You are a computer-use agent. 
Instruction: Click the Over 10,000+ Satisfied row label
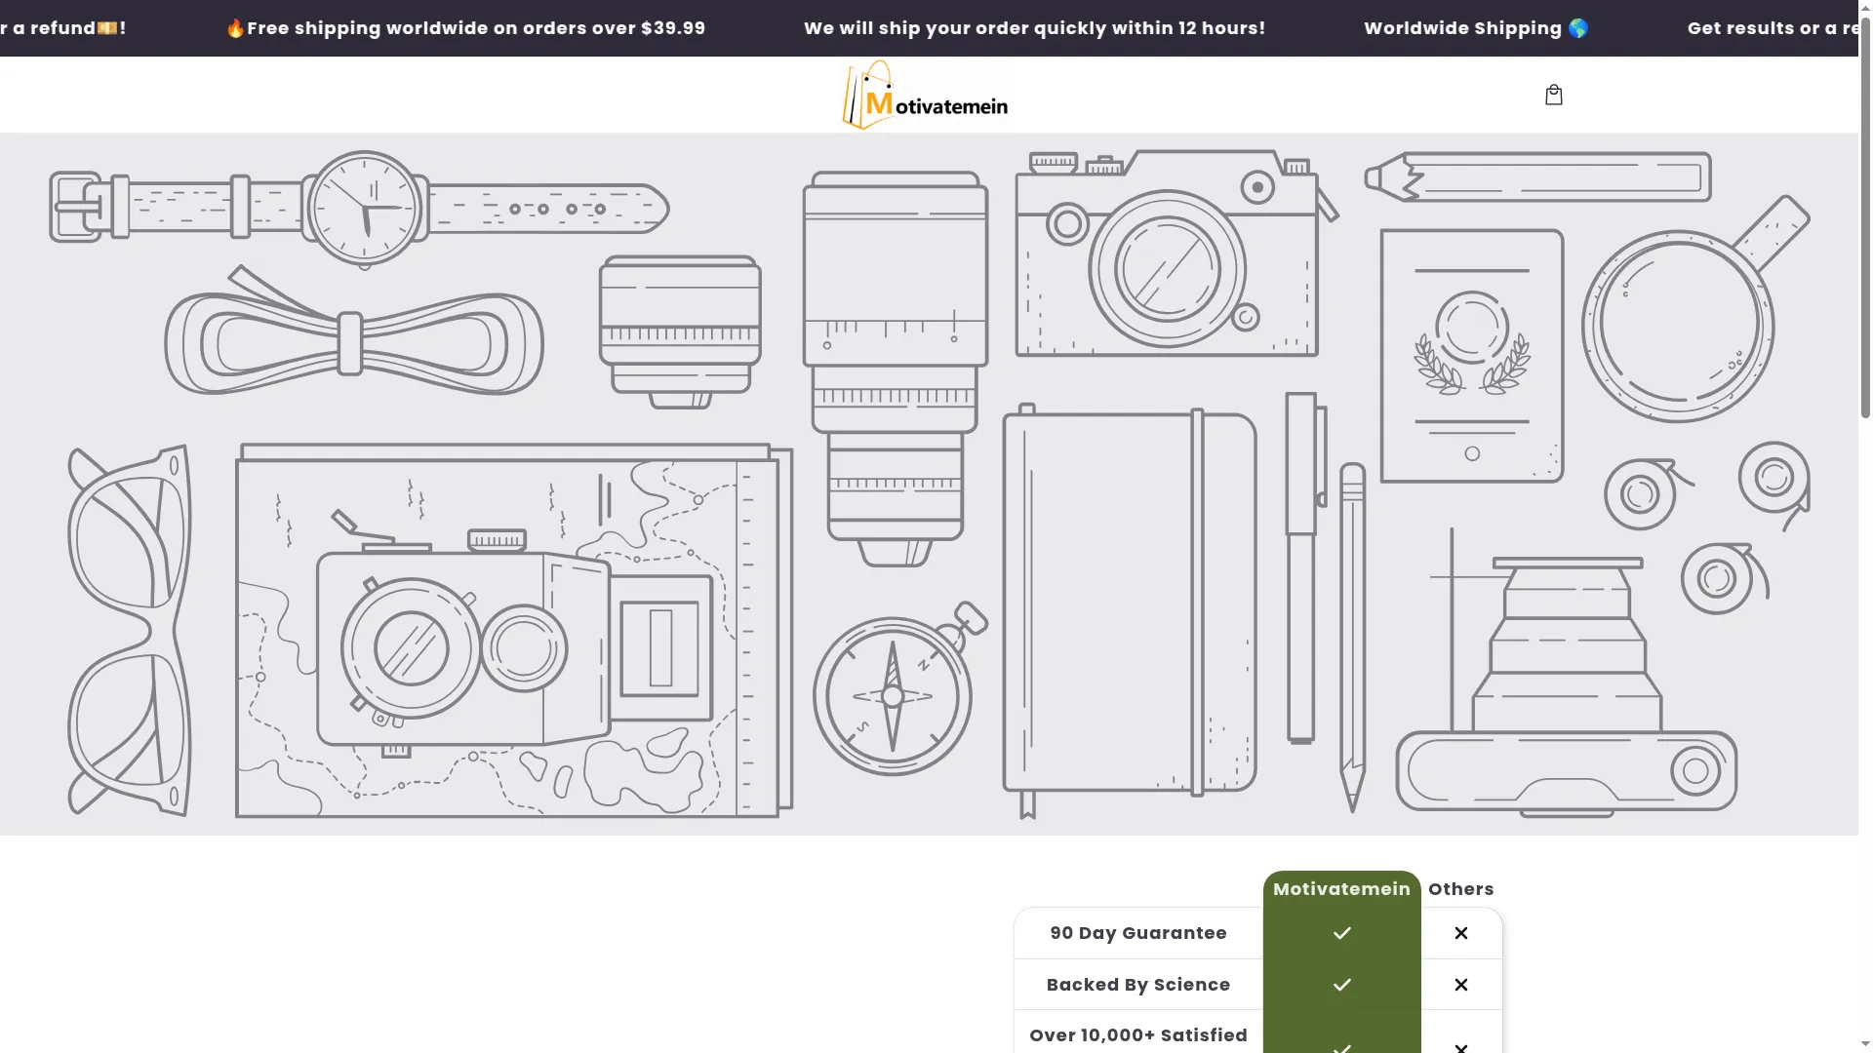[1138, 1035]
